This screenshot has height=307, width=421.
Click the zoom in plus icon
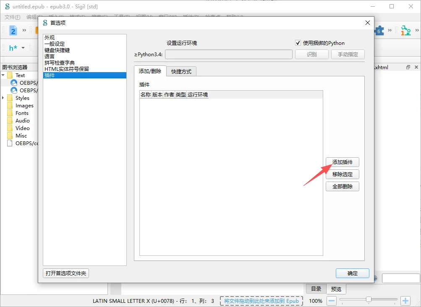coord(405,301)
